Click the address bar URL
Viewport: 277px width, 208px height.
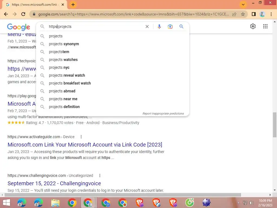tap(133, 14)
